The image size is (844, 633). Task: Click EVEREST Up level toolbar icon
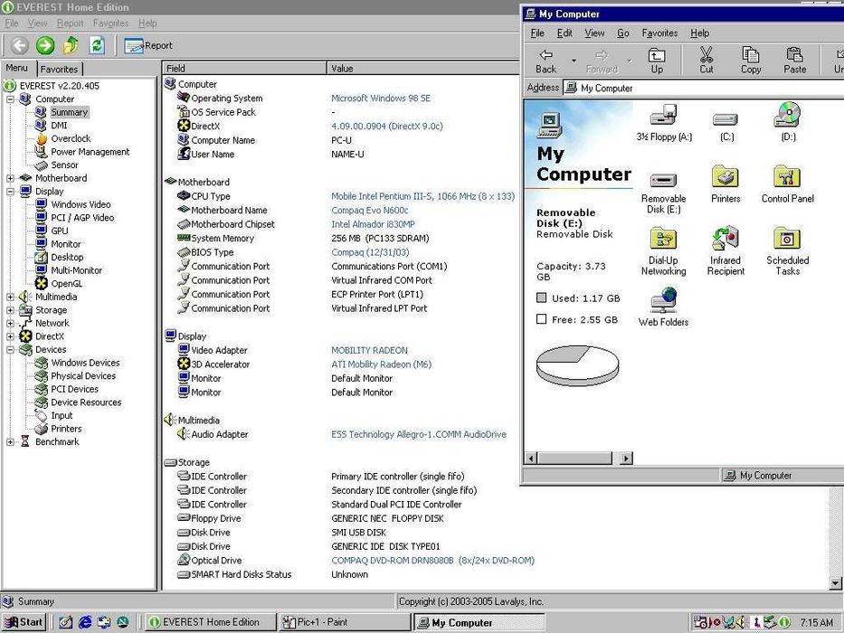pyautogui.click(x=71, y=45)
